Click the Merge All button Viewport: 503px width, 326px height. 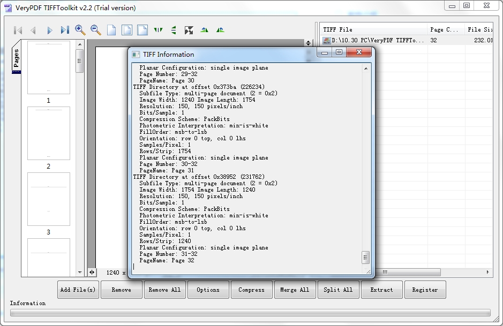[295, 290]
